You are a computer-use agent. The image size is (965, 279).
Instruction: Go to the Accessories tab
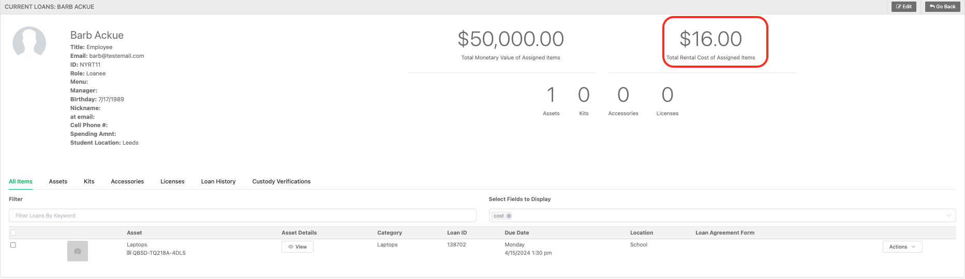pos(127,181)
